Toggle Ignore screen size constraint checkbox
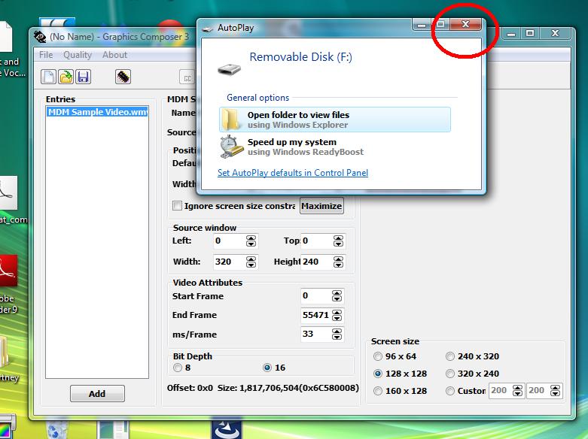The image size is (588, 439). pyautogui.click(x=177, y=206)
